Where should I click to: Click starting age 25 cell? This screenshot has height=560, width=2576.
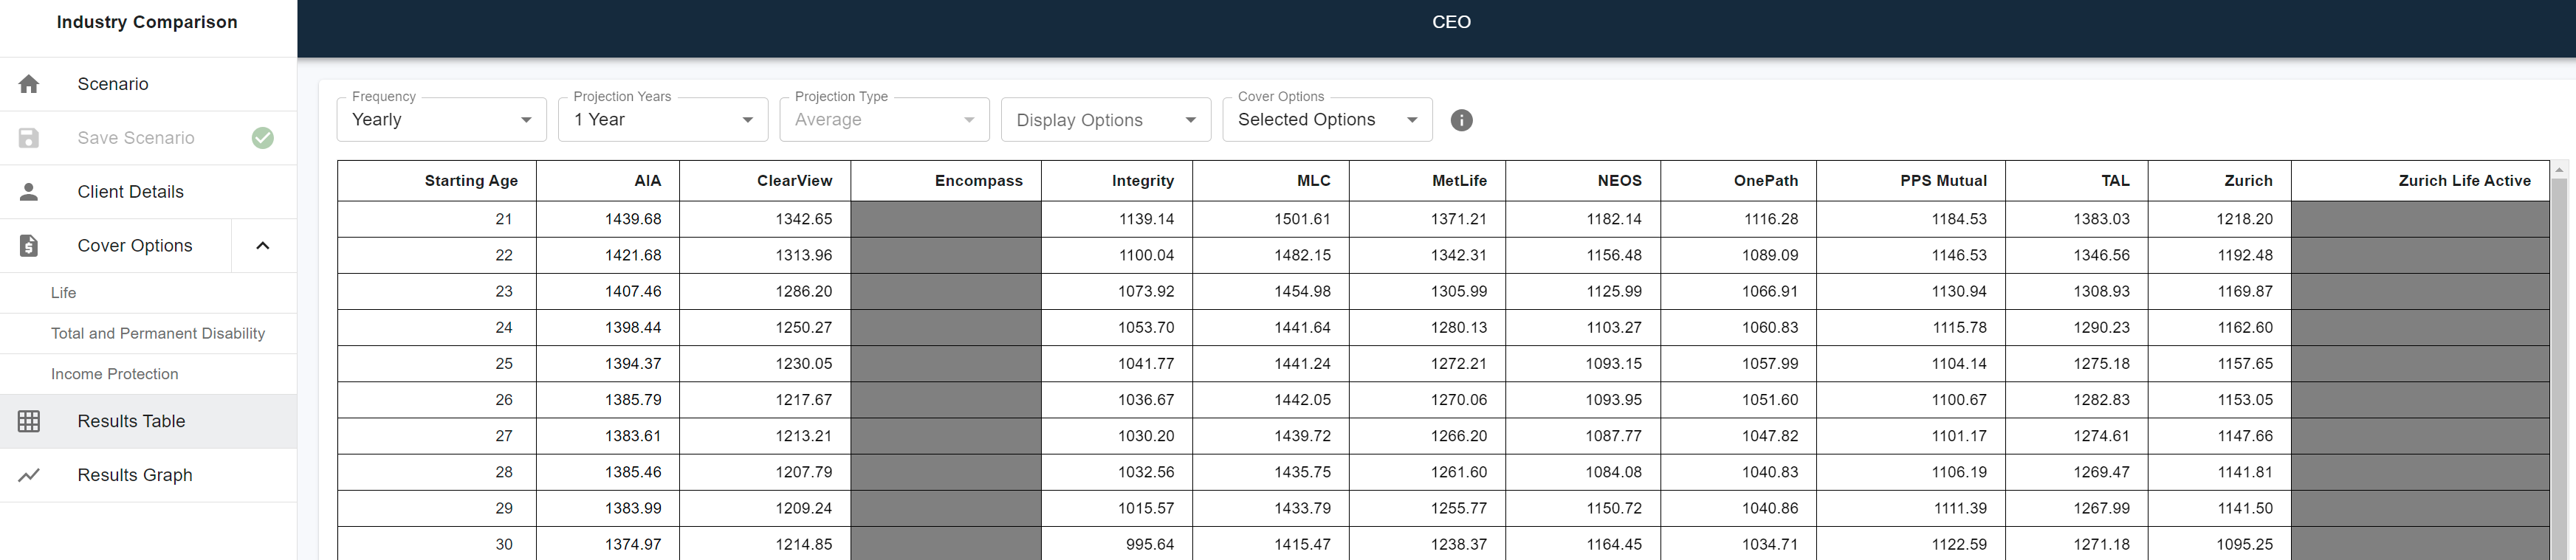(437, 363)
